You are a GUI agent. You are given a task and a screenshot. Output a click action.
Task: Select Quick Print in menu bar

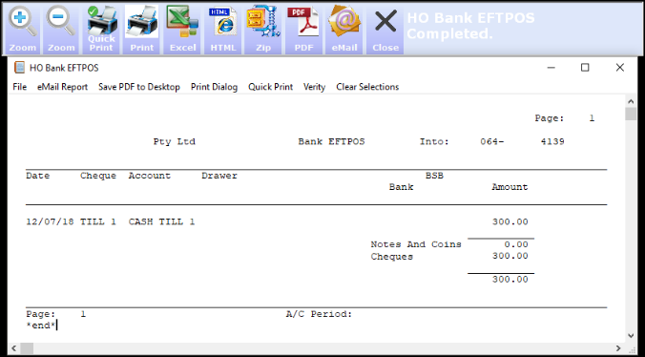[x=270, y=87]
